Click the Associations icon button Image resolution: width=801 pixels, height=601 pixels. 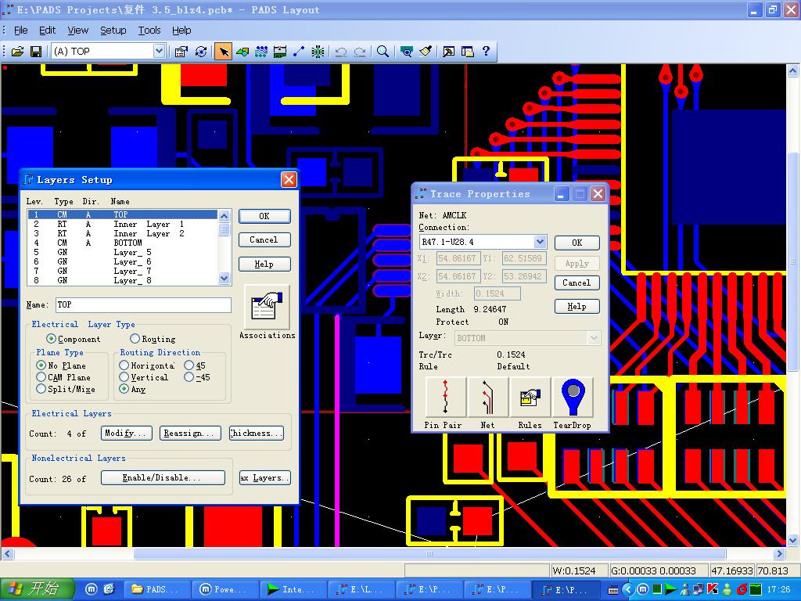tap(267, 308)
